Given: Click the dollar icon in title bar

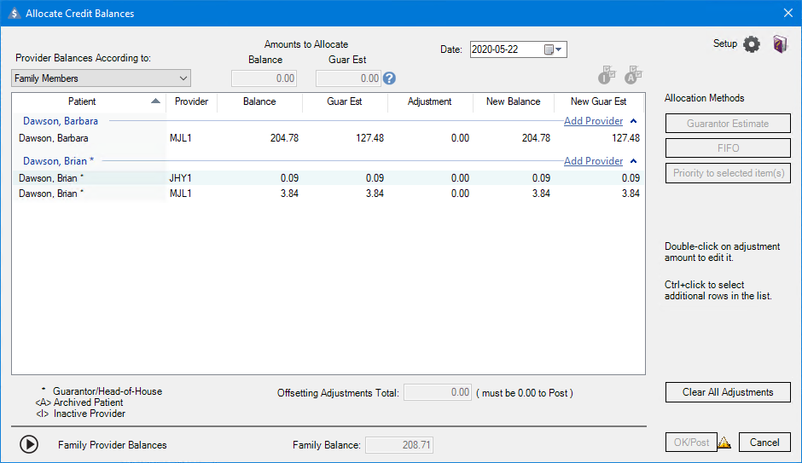Looking at the screenshot, I should tap(13, 13).
